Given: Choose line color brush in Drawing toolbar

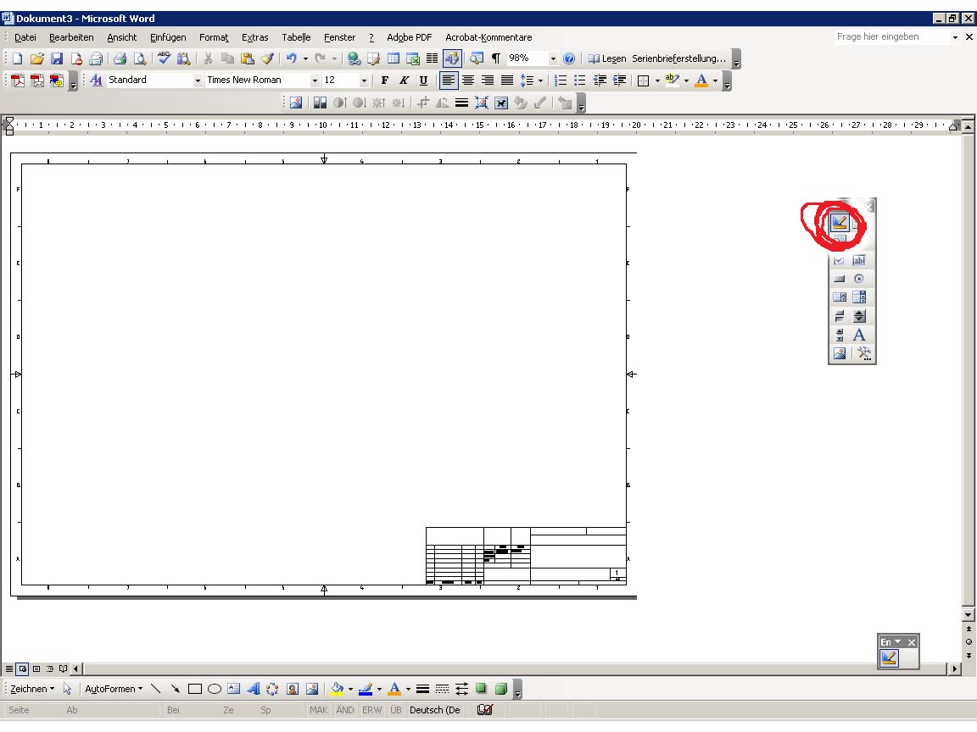Looking at the screenshot, I should click(366, 689).
